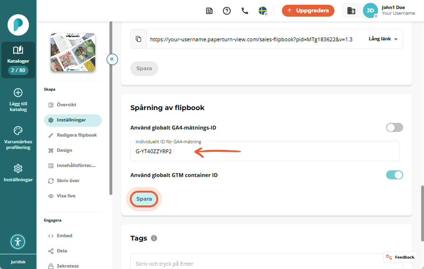Image resolution: width=424 pixels, height=269 pixels.
Task: Click the phone contact icon
Action: pyautogui.click(x=244, y=11)
